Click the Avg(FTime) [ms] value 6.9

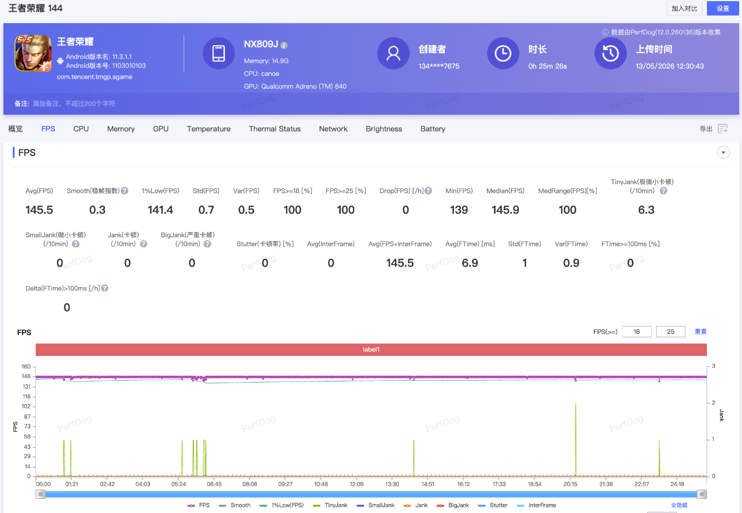point(470,263)
